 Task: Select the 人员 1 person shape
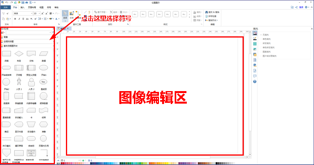tap(19, 82)
